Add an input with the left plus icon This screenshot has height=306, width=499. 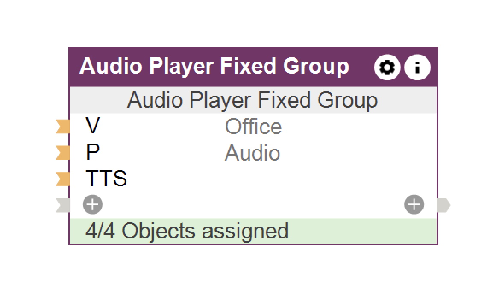[92, 205]
